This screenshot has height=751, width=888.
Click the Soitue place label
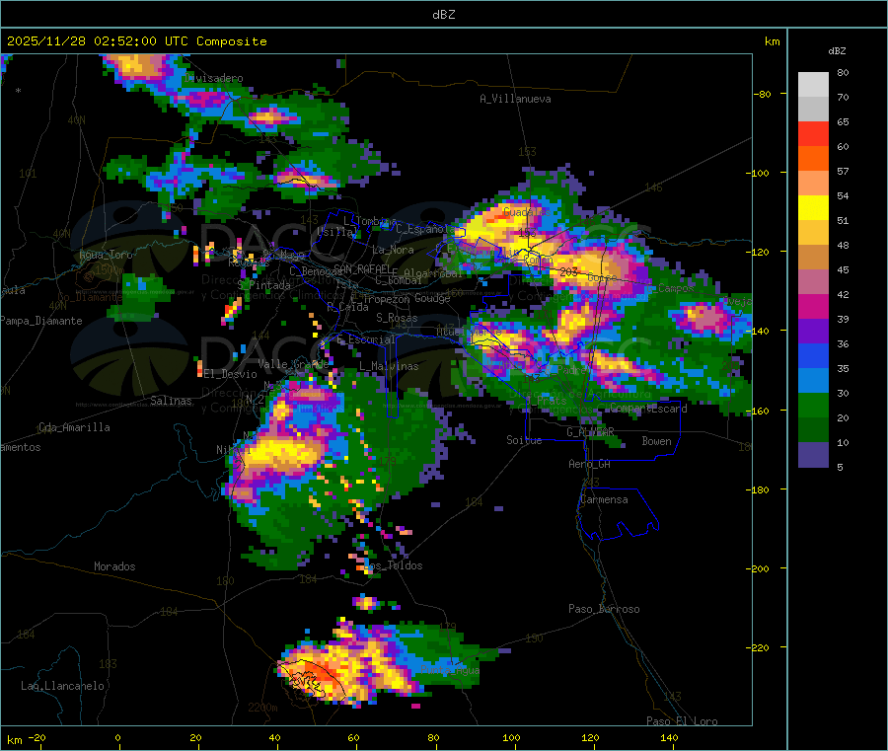(x=524, y=440)
